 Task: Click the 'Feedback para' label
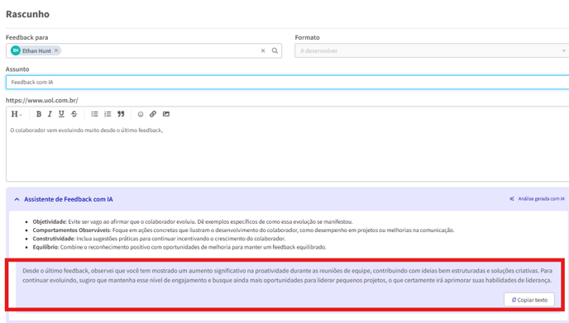(26, 37)
